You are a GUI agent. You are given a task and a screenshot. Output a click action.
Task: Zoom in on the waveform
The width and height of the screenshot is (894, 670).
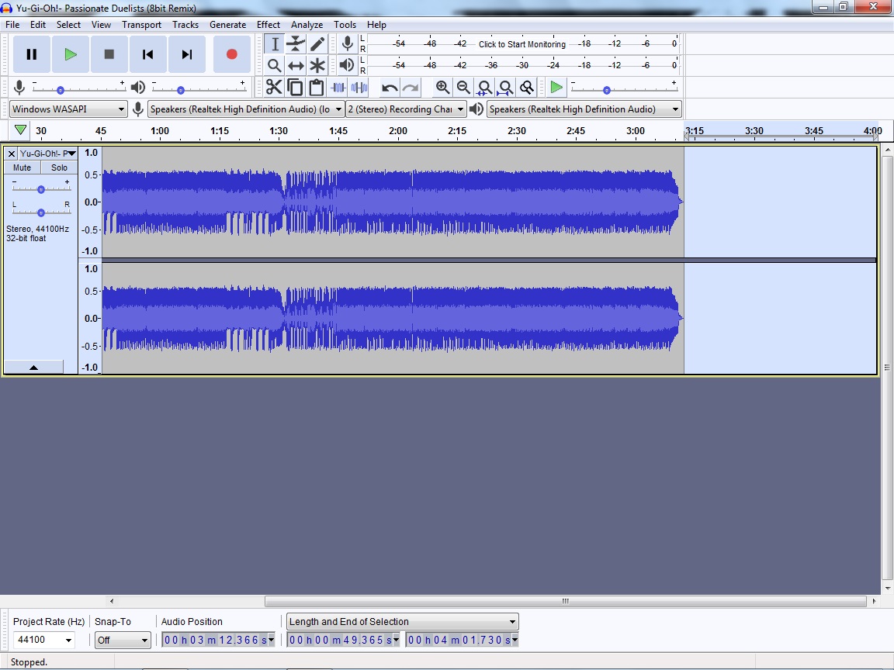pos(442,87)
